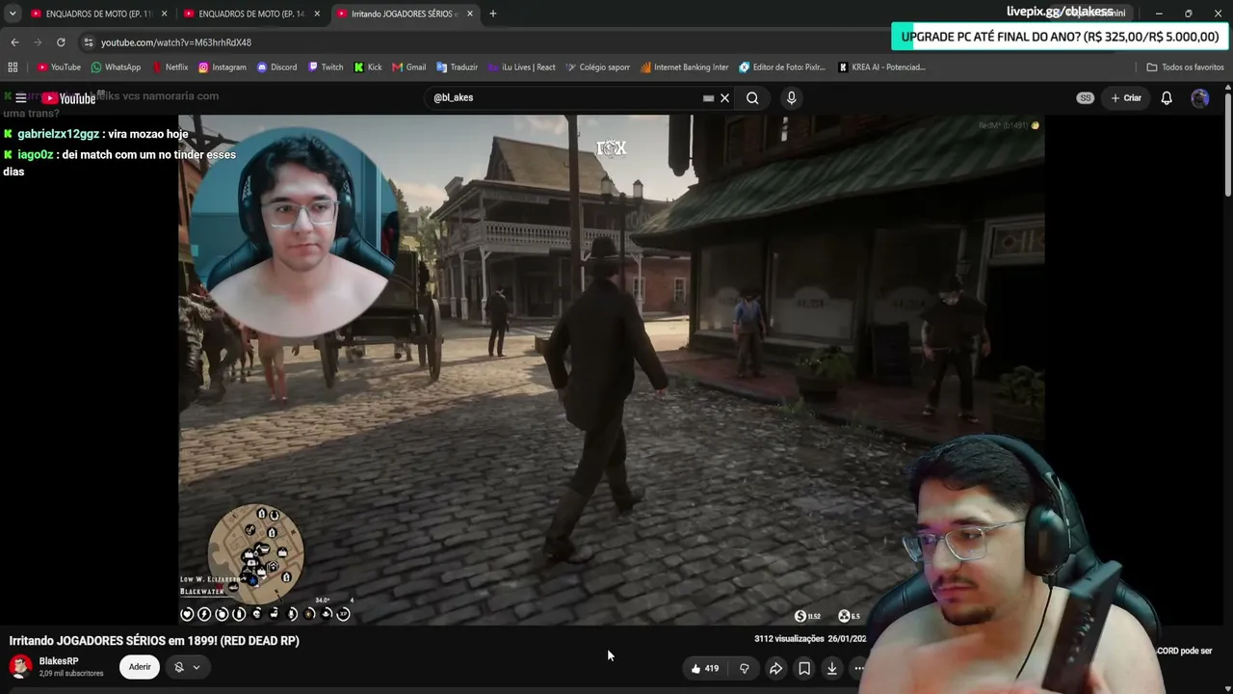The height and width of the screenshot is (694, 1233).
Task: Click the 3112 visualizações view count
Action: [x=789, y=639]
